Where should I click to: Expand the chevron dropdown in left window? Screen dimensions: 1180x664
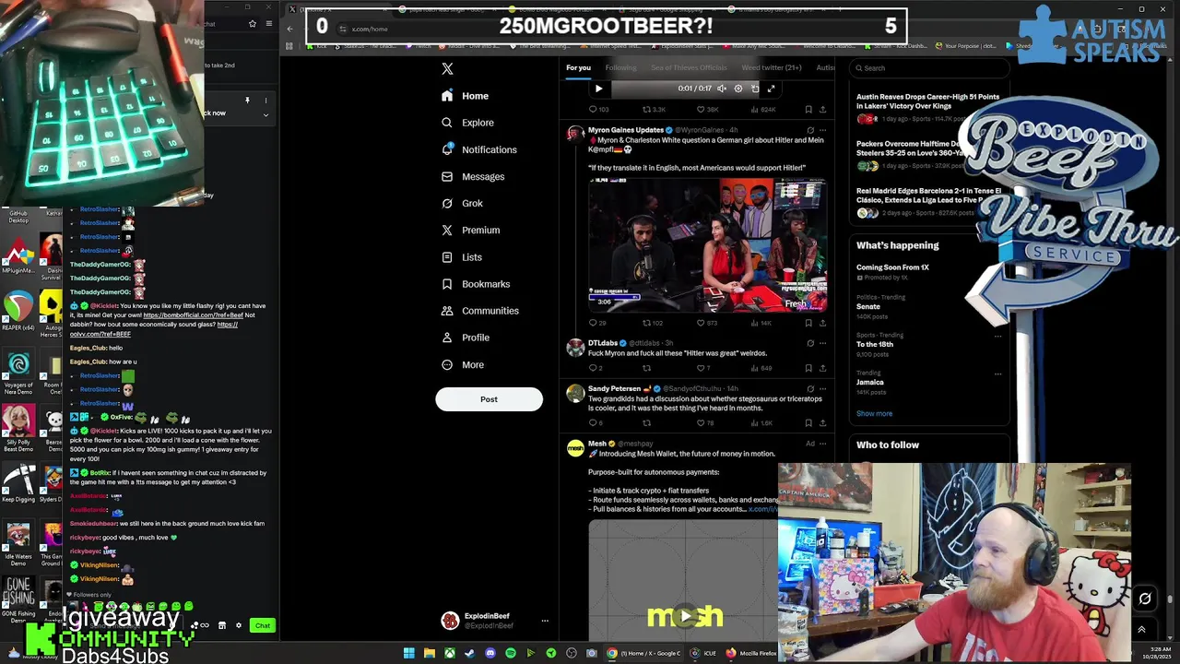[x=265, y=115]
